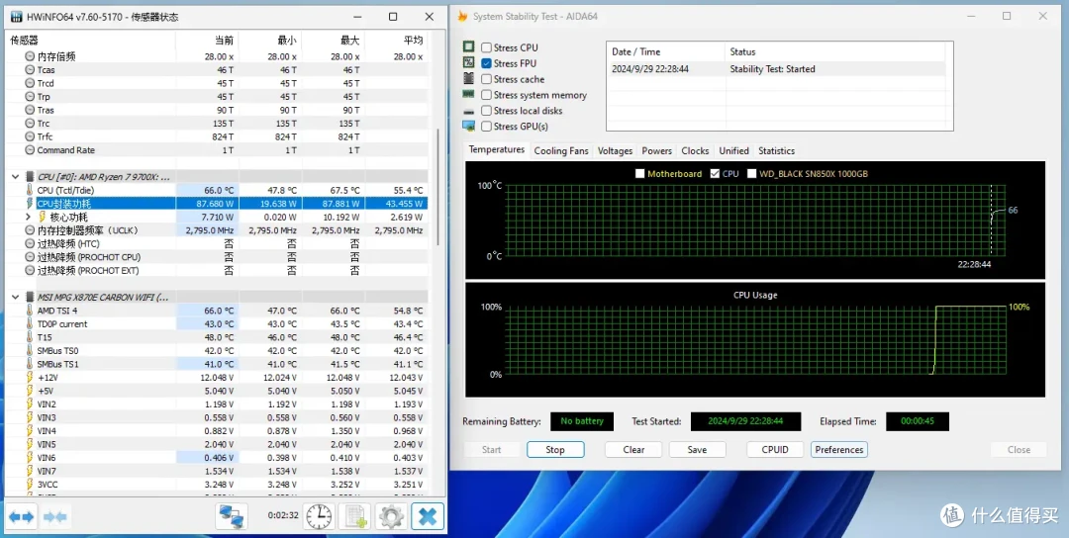Open the Clocks tab
Image resolution: width=1069 pixels, height=538 pixels.
pos(695,151)
